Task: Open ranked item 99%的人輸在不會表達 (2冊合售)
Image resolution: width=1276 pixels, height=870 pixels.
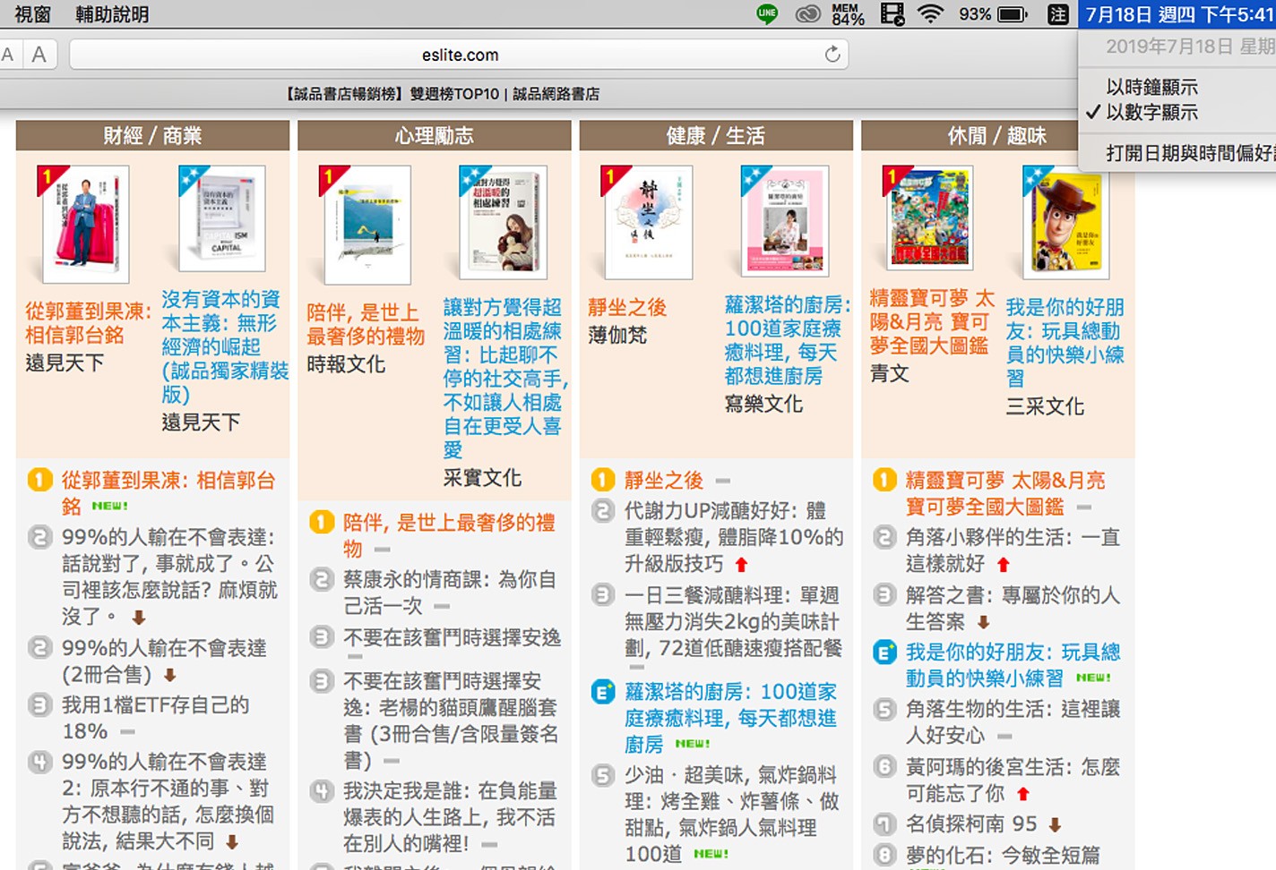Action: pos(164,661)
